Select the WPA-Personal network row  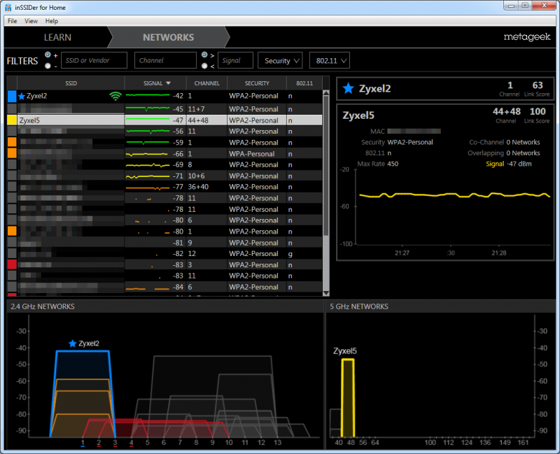click(x=164, y=153)
